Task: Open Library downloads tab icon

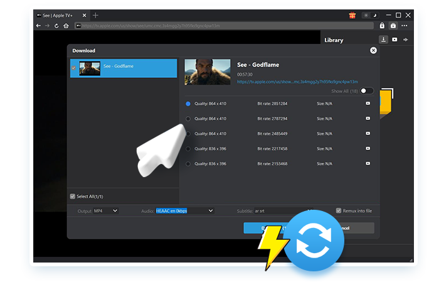Action: point(384,40)
